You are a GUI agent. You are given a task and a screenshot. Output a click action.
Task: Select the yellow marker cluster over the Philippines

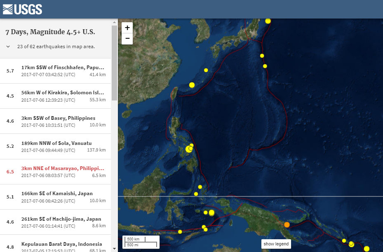click(190, 149)
